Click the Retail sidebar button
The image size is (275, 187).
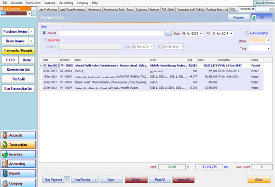coord(26,60)
